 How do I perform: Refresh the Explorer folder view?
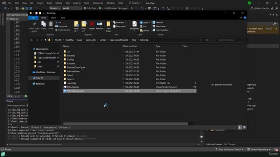pyautogui.click(x=206, y=40)
